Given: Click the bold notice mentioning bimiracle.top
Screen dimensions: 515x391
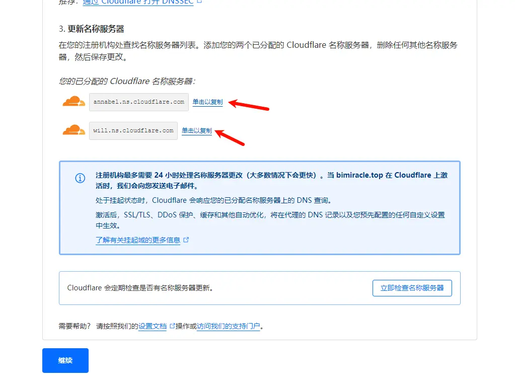Looking at the screenshot, I should [272, 180].
